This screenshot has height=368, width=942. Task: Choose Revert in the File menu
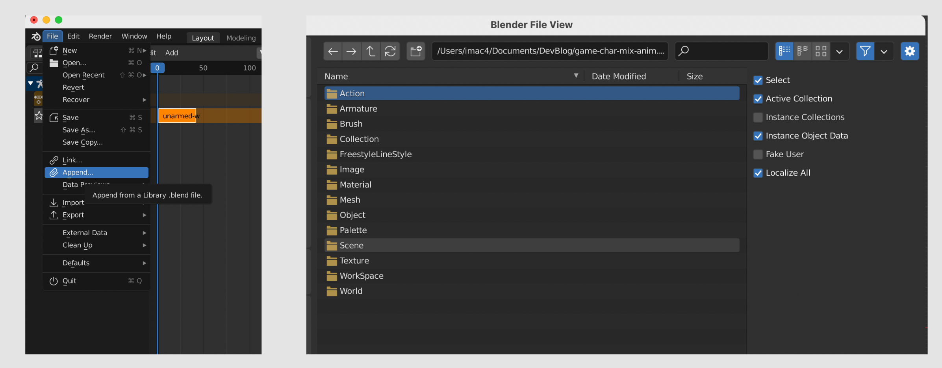(x=96, y=87)
